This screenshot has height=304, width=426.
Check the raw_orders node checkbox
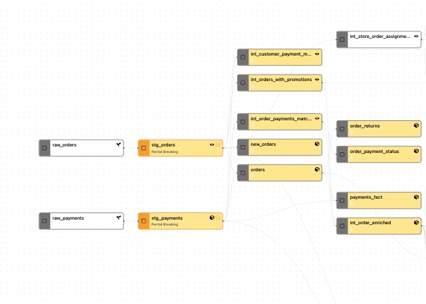tap(44, 148)
